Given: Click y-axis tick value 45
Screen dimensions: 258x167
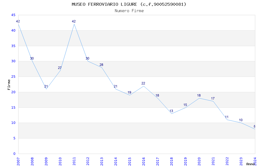Looking at the screenshot, I should pos(13,15).
